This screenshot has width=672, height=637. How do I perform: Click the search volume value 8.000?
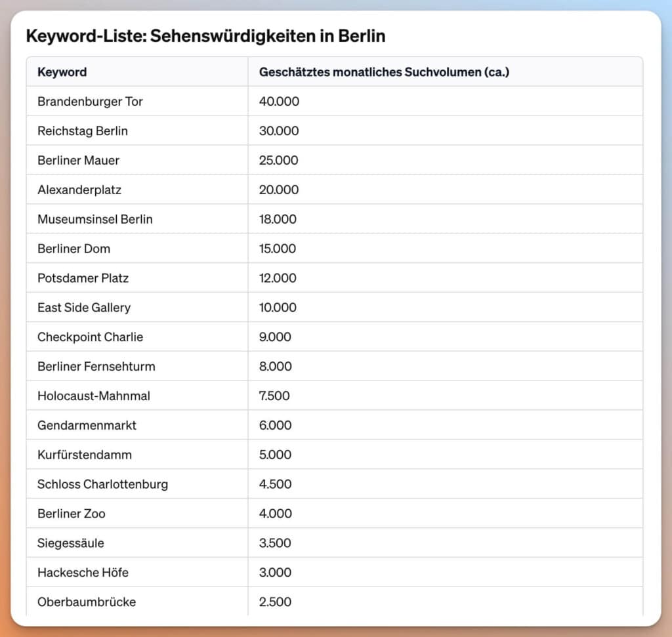(x=276, y=367)
